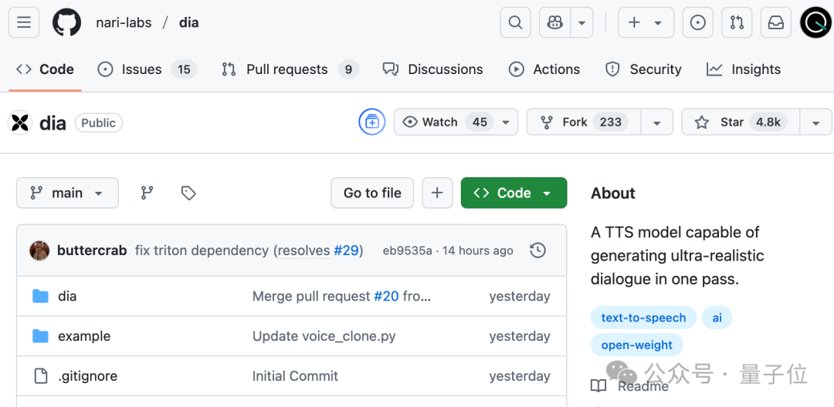Open the hamburger navigation menu
Image resolution: width=834 pixels, height=407 pixels.
pyautogui.click(x=24, y=22)
